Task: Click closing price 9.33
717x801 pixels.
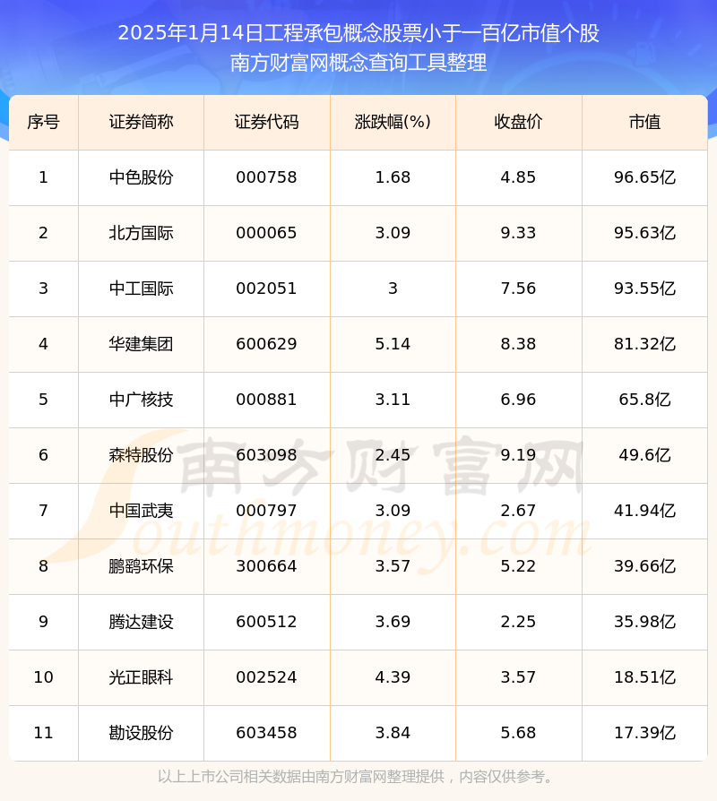Action: pyautogui.click(x=518, y=233)
